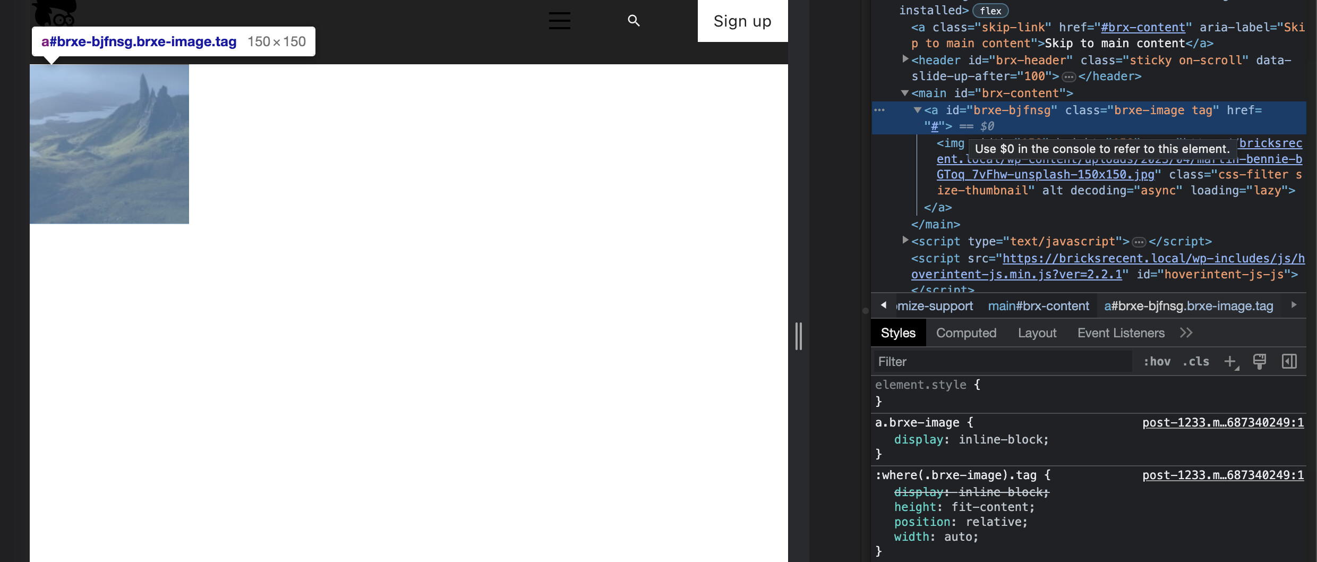Expand the collapsed header content ellipsis
This screenshot has width=1317, height=562.
point(1068,77)
